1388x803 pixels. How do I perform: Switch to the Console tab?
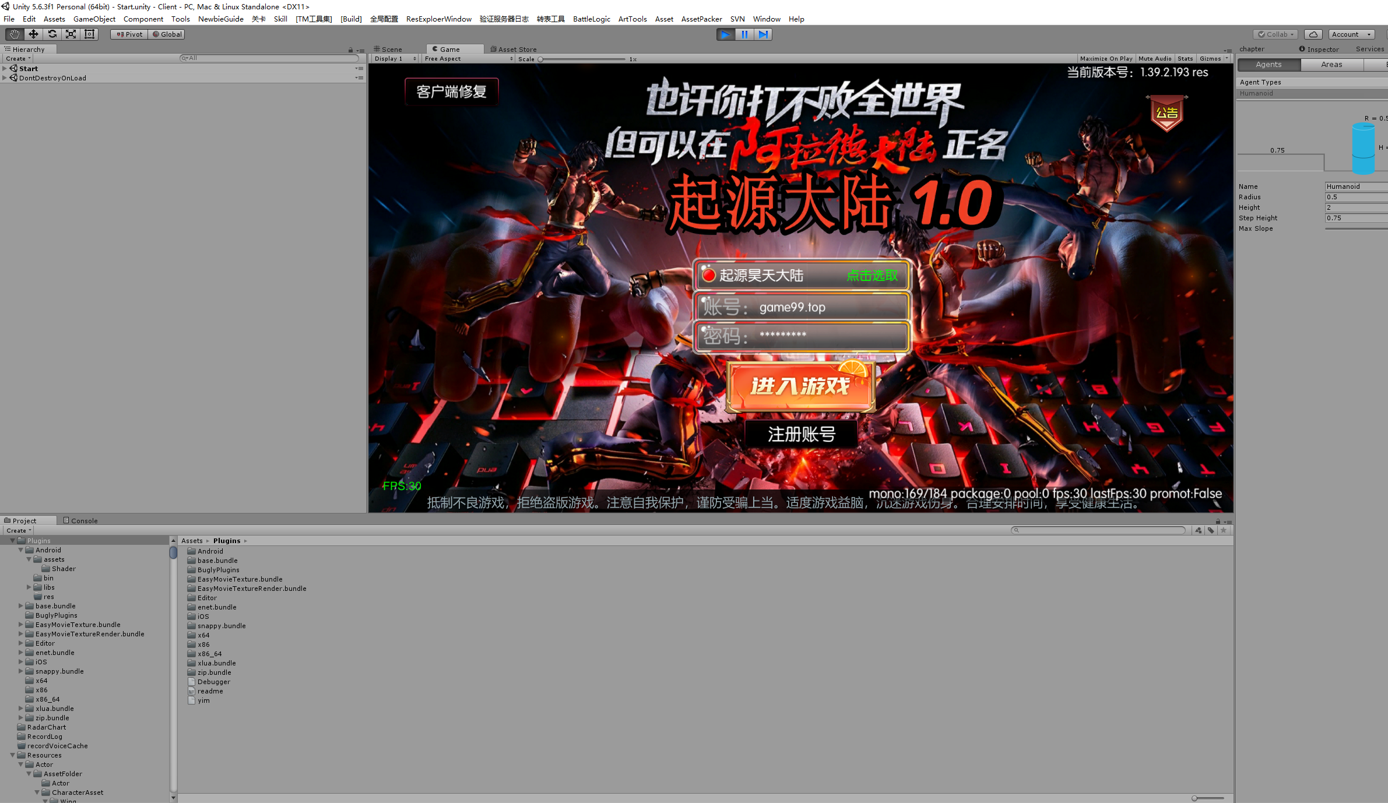click(x=80, y=520)
